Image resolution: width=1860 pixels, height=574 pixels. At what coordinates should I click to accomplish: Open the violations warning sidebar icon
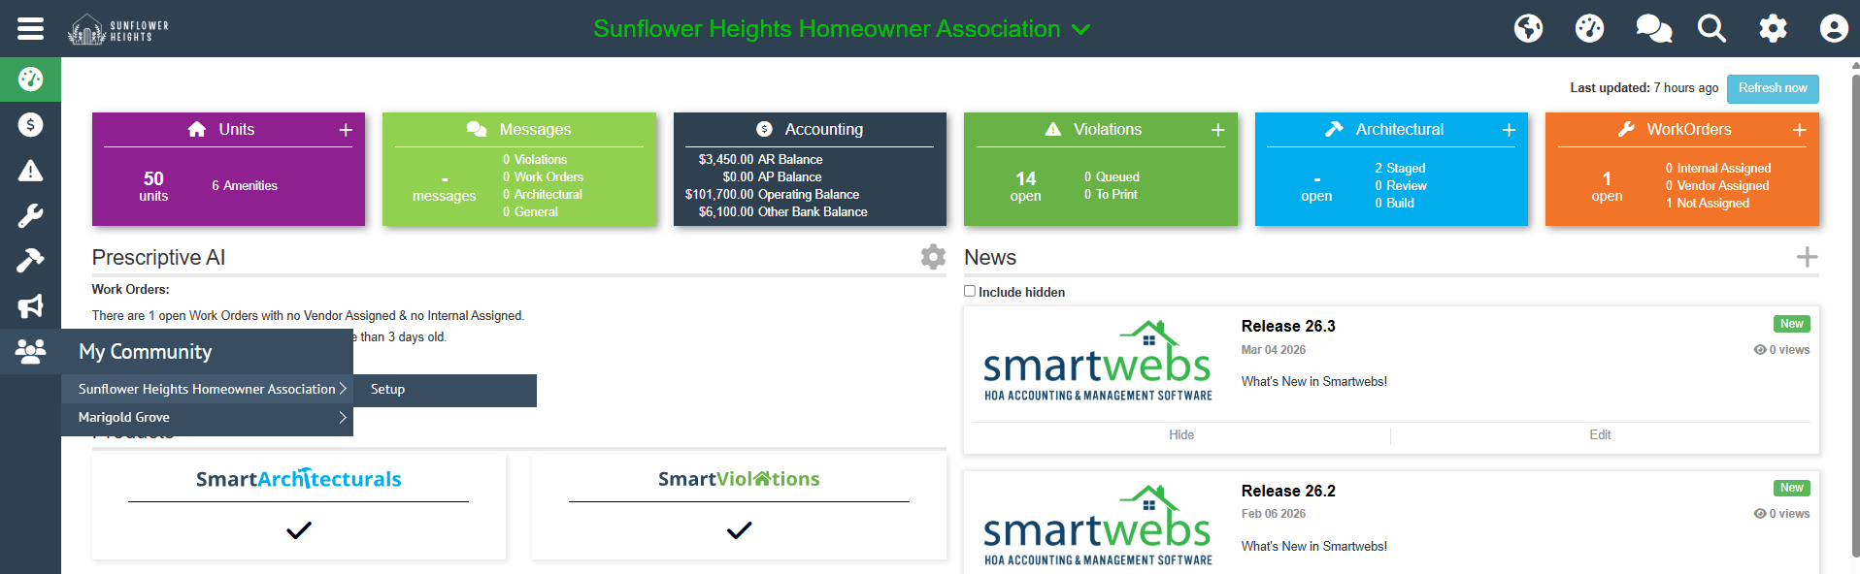click(30, 171)
